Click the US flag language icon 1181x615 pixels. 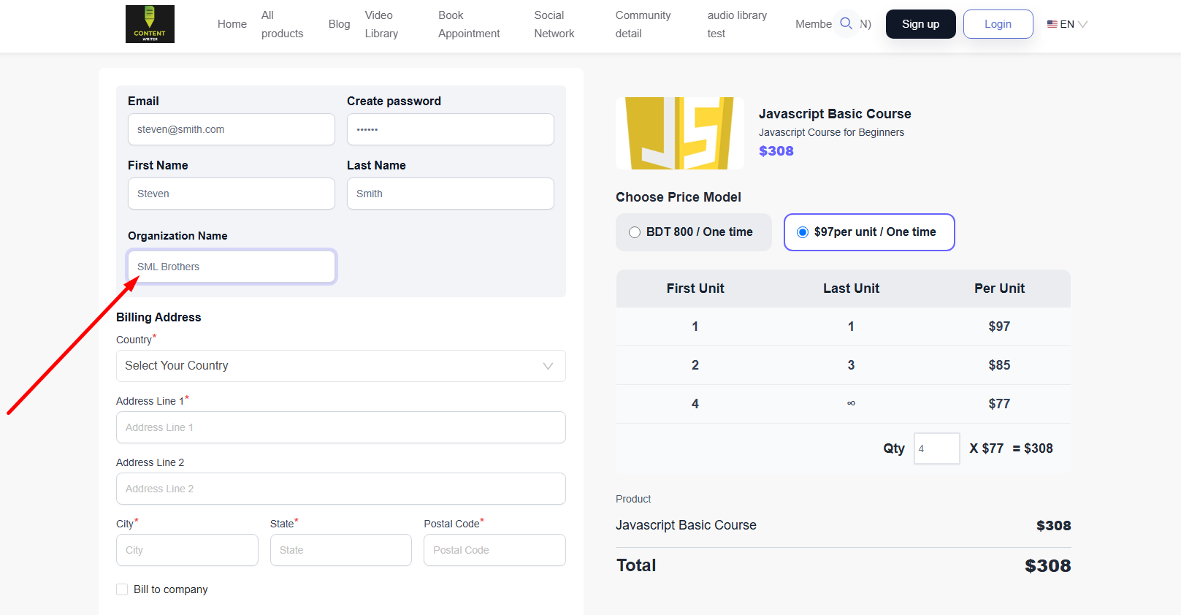click(1052, 24)
